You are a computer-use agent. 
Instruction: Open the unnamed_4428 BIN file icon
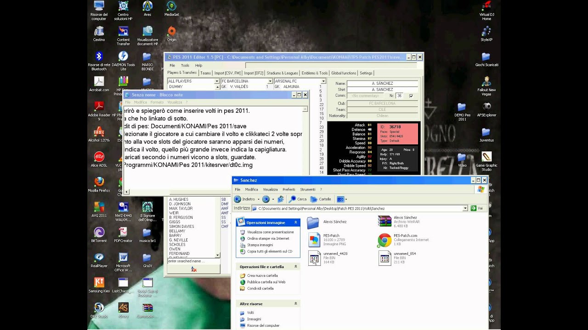click(314, 258)
